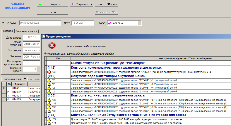Screen dimensions: 231x126
Task: Click warning triangle for article 012403 zero price
Action: tap(49, 88)
